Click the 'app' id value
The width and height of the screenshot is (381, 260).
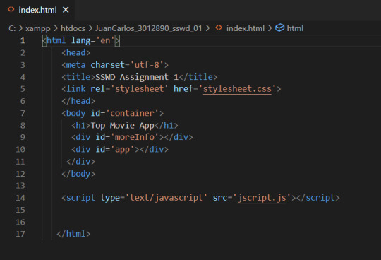[122, 149]
